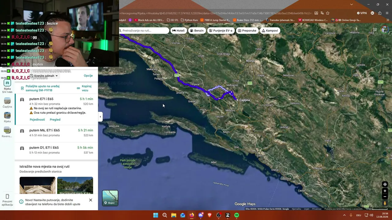Open the Brake Discs 312 mm bookmark
The image size is (392, 220).
coord(248,20)
